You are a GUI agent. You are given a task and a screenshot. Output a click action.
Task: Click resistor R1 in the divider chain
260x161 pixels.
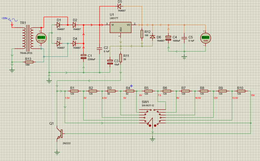click(72, 91)
